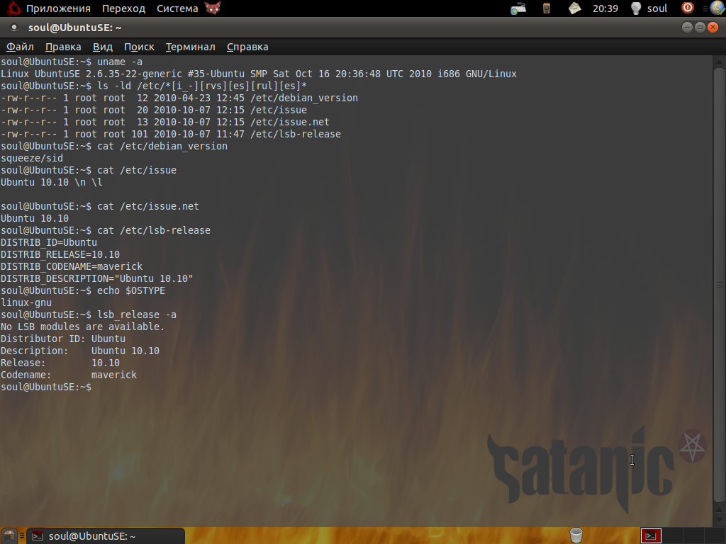The width and height of the screenshot is (726, 544).
Task: Click the empty prompt on the last terminal line
Action: click(x=46, y=387)
